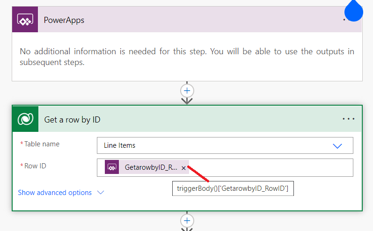373x231 pixels.
Task: Click the Get a row by ID title bar
Action: pos(187,119)
